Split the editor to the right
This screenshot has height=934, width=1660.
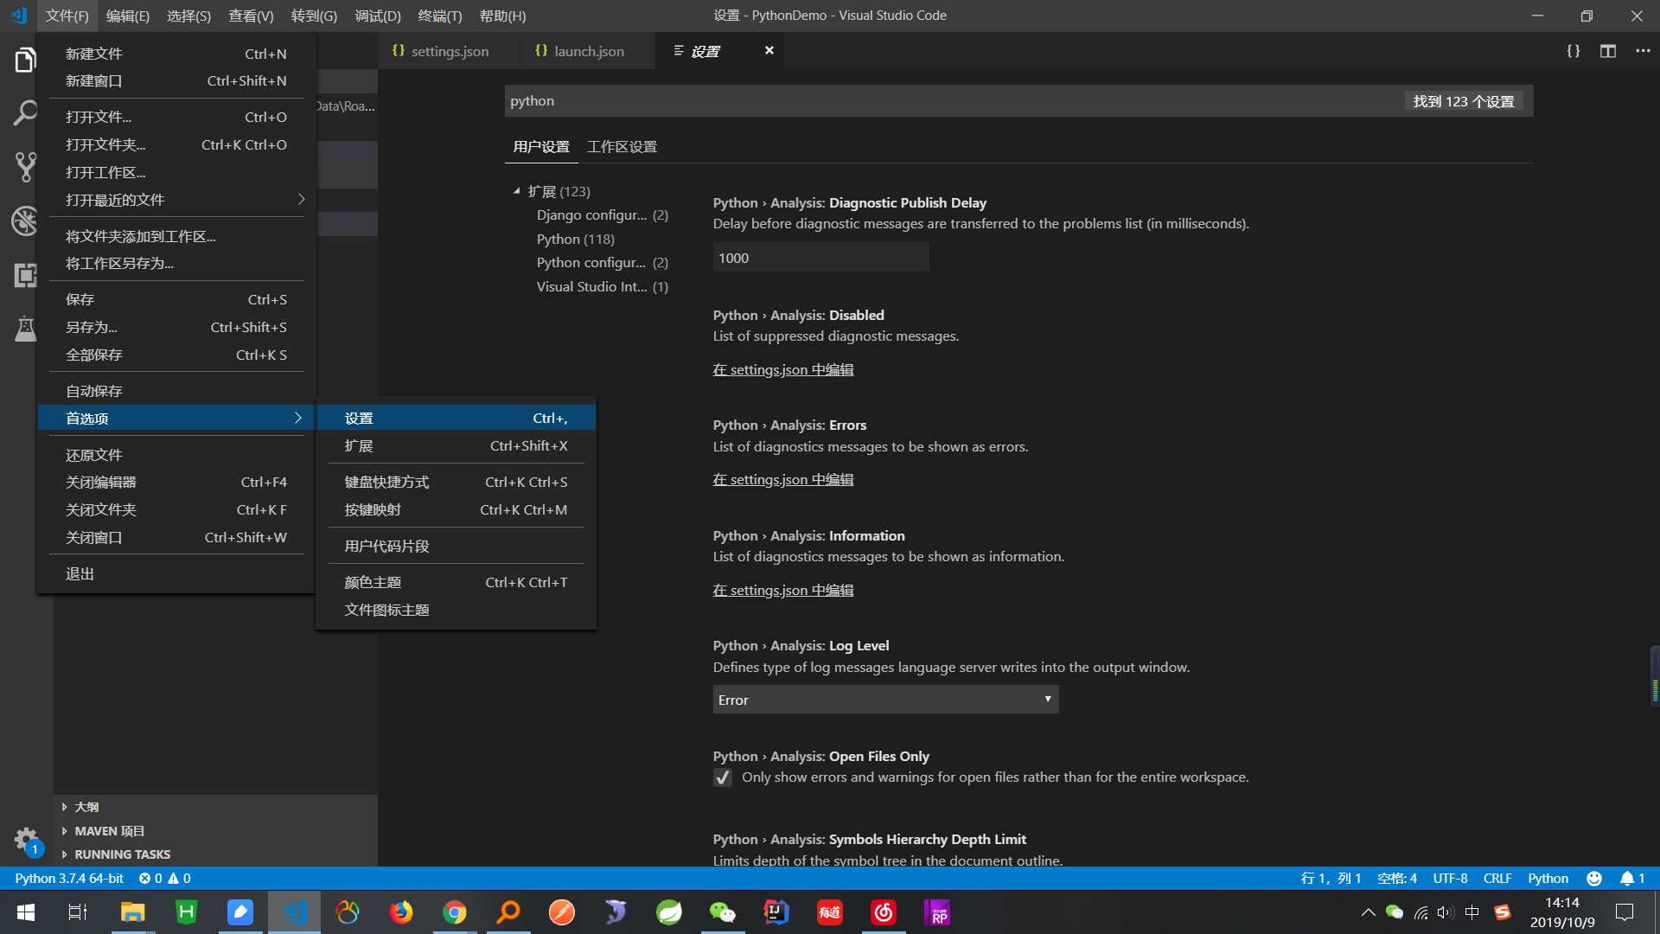1608,51
